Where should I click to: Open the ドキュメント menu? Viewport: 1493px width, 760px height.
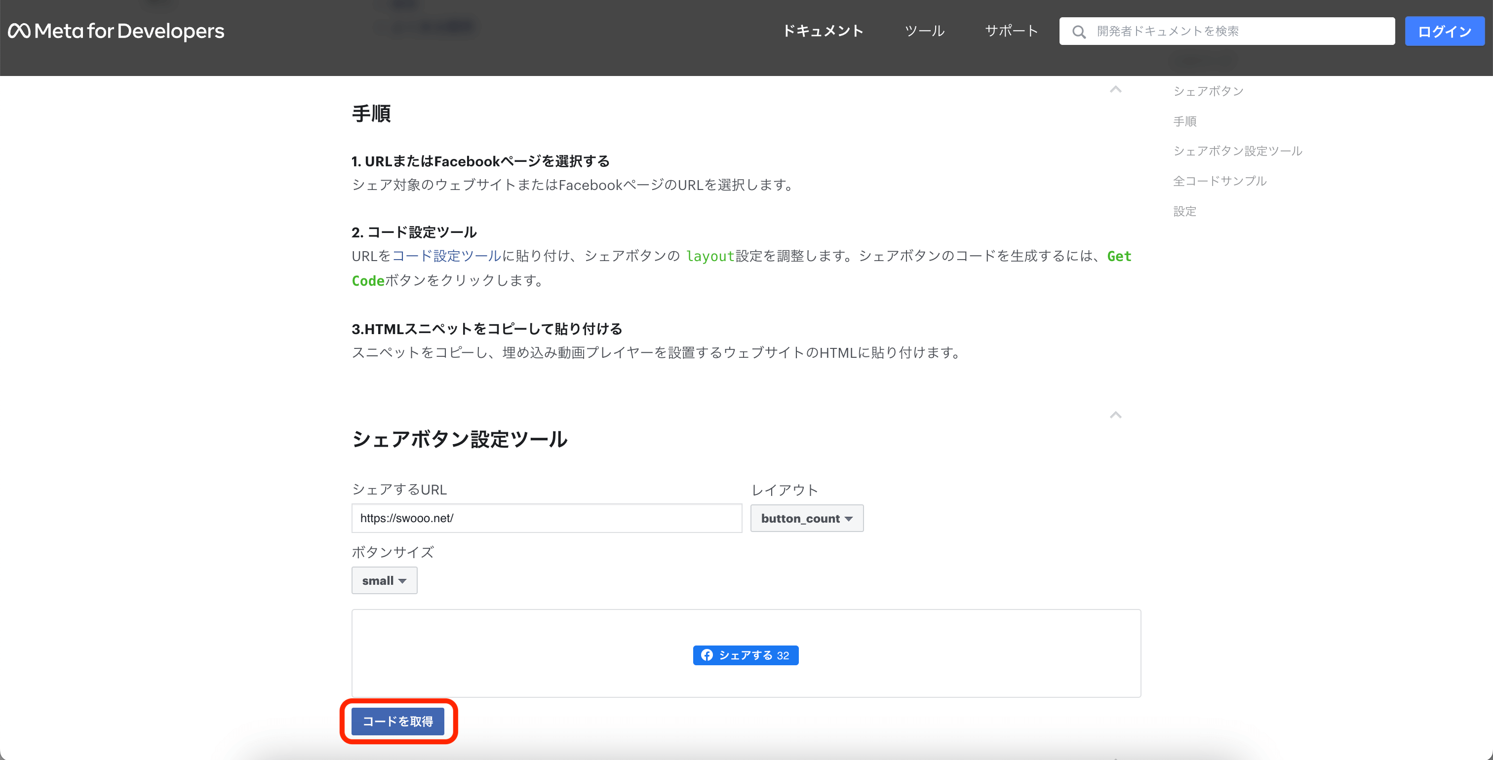pyautogui.click(x=823, y=31)
